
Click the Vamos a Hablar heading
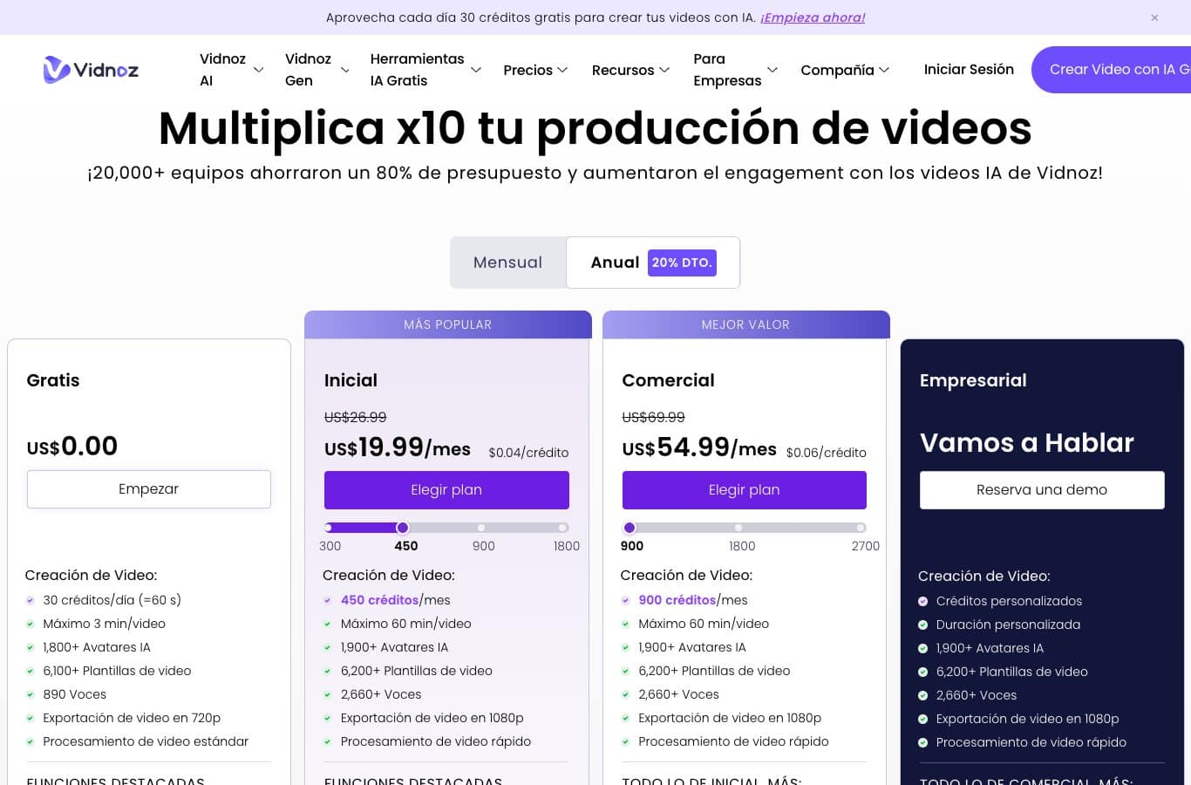point(1027,443)
